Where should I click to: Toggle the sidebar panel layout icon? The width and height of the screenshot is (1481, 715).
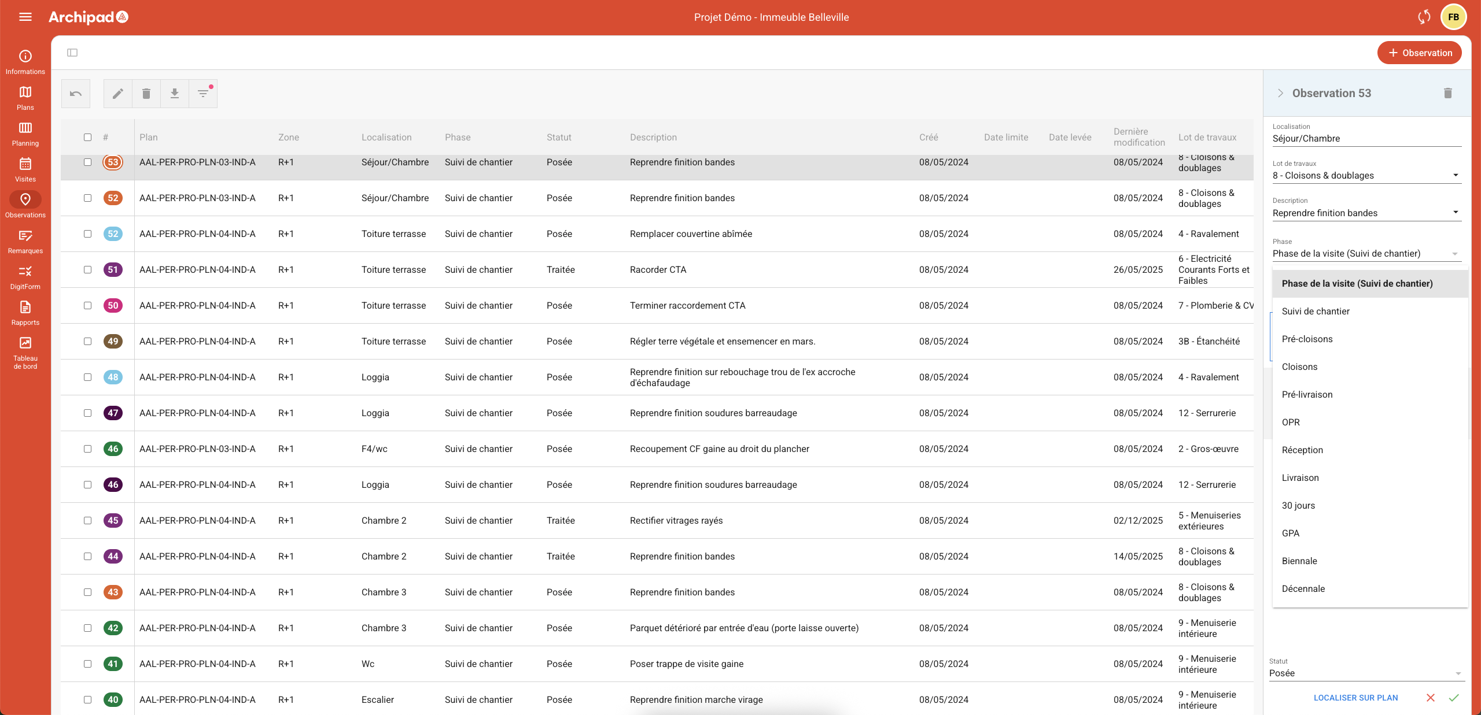(x=72, y=53)
